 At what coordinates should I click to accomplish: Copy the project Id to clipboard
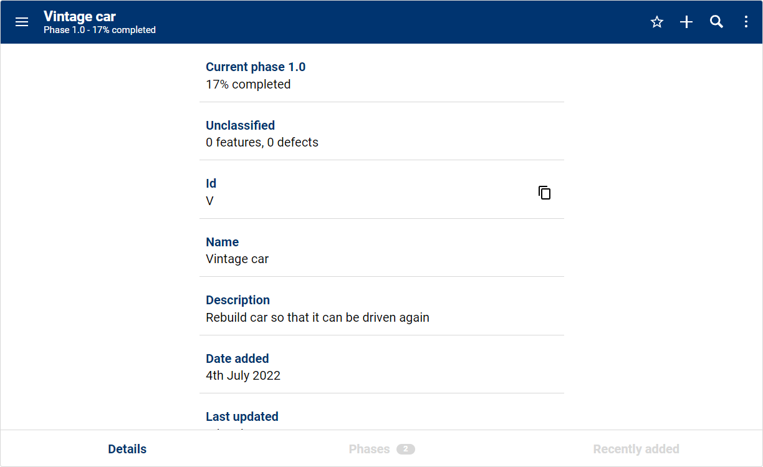[x=544, y=193]
